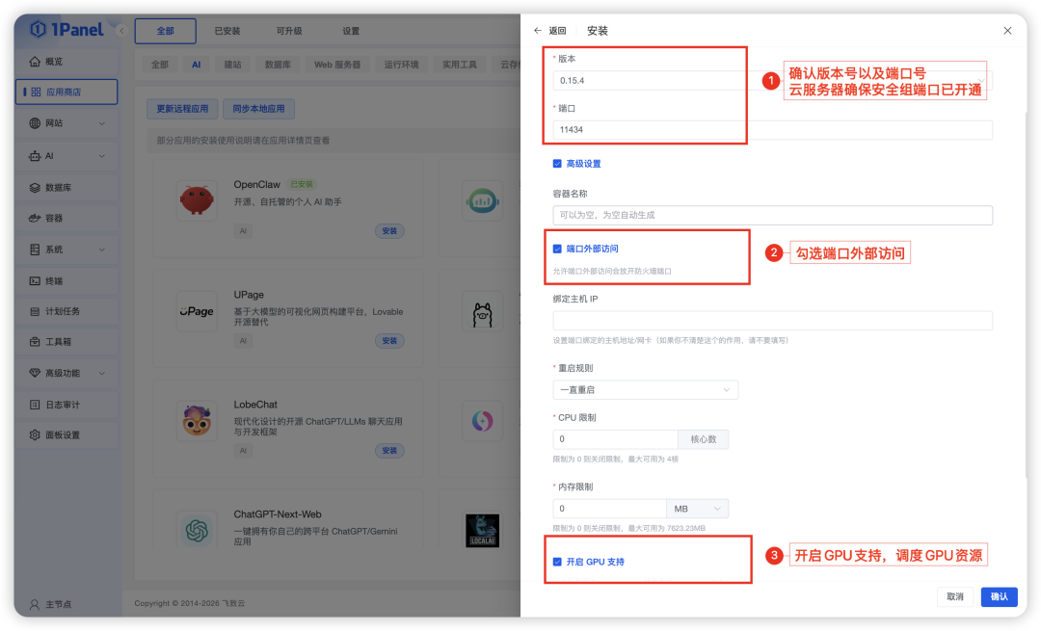Viewport: 1041px width, 631px height.
Task: Open 网站 globe icon in sidebar
Action: pos(35,123)
